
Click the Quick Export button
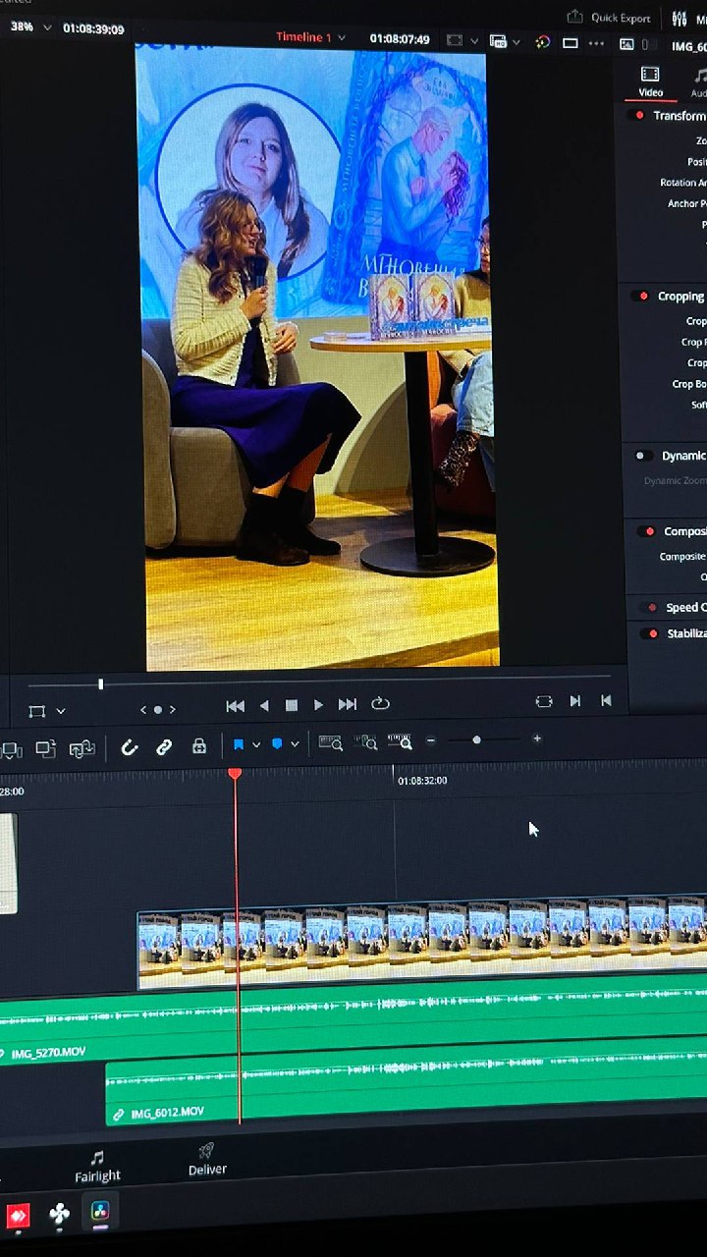(609, 18)
